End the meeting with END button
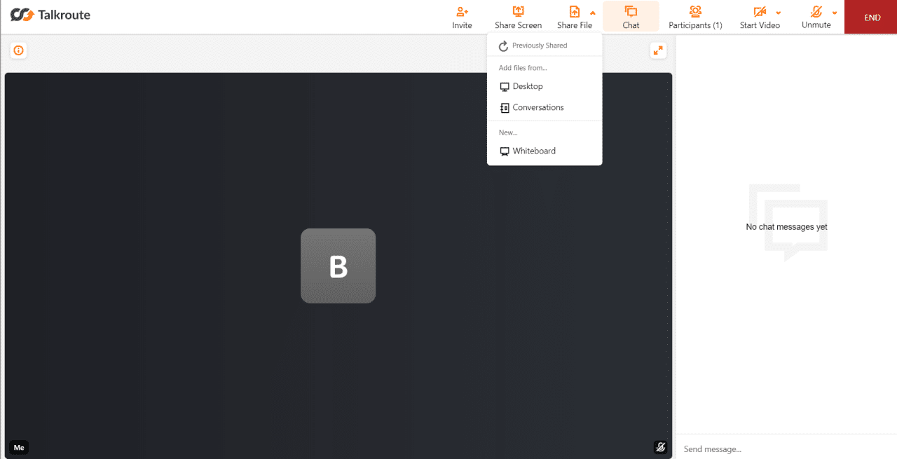Screen dimensions: 897x459 872,18
